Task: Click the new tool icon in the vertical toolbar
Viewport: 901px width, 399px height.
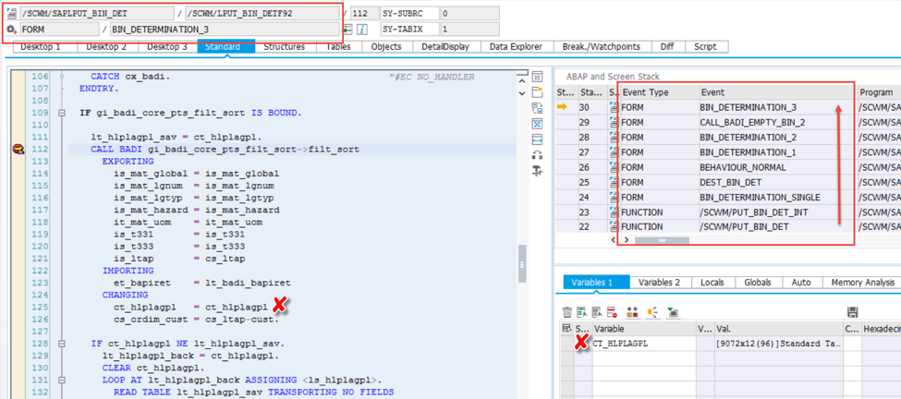Action: click(x=537, y=91)
